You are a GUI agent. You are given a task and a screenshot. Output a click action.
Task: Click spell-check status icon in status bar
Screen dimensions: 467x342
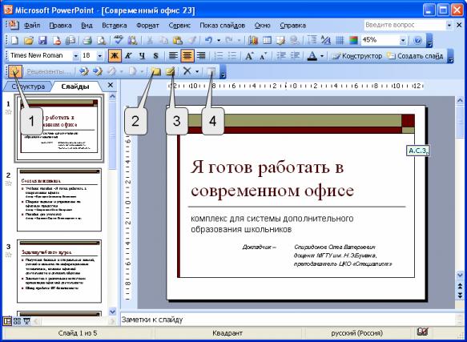coord(423,332)
